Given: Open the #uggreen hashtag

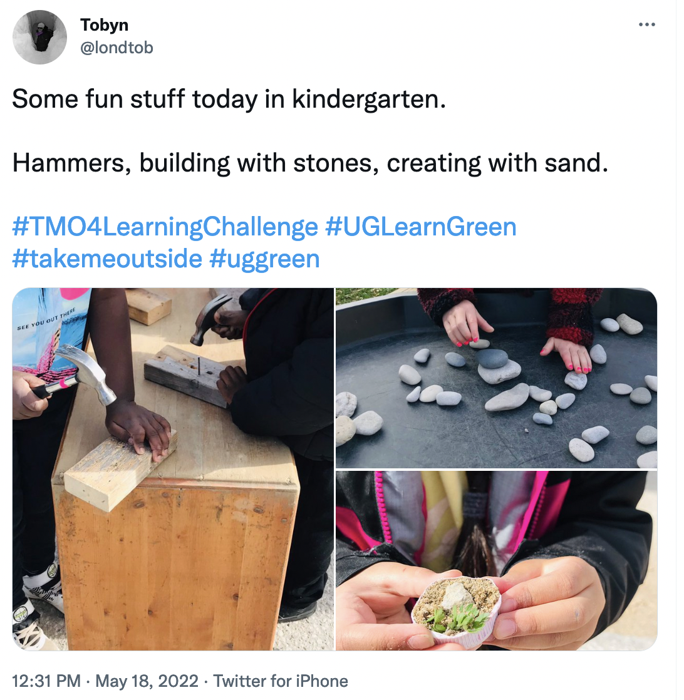Looking at the screenshot, I should [x=264, y=259].
